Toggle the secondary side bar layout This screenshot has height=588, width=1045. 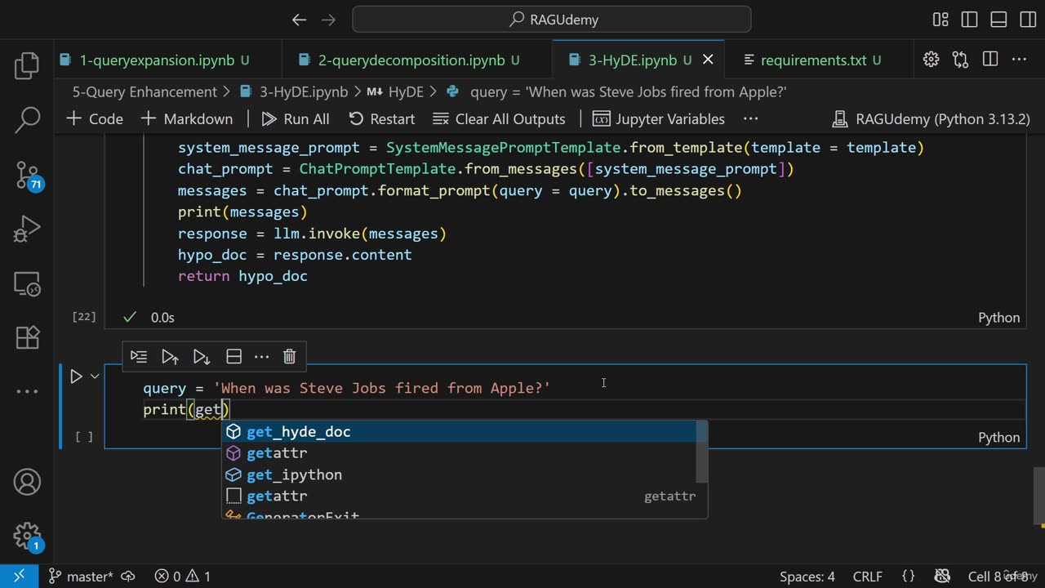pyautogui.click(x=1027, y=20)
